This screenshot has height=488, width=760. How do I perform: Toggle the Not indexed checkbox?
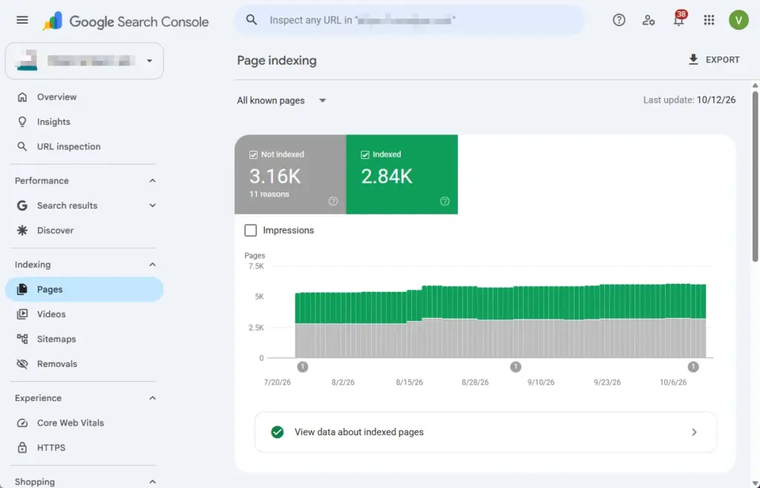point(253,154)
